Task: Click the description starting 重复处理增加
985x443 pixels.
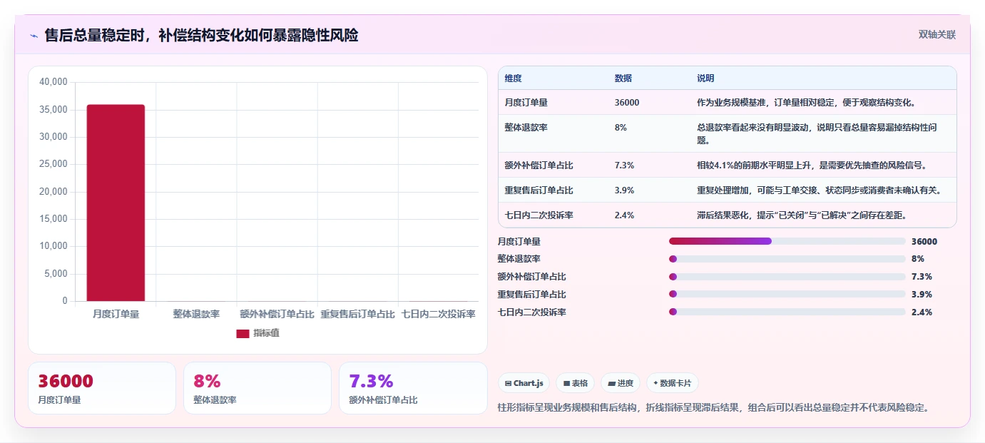Action: (819, 190)
